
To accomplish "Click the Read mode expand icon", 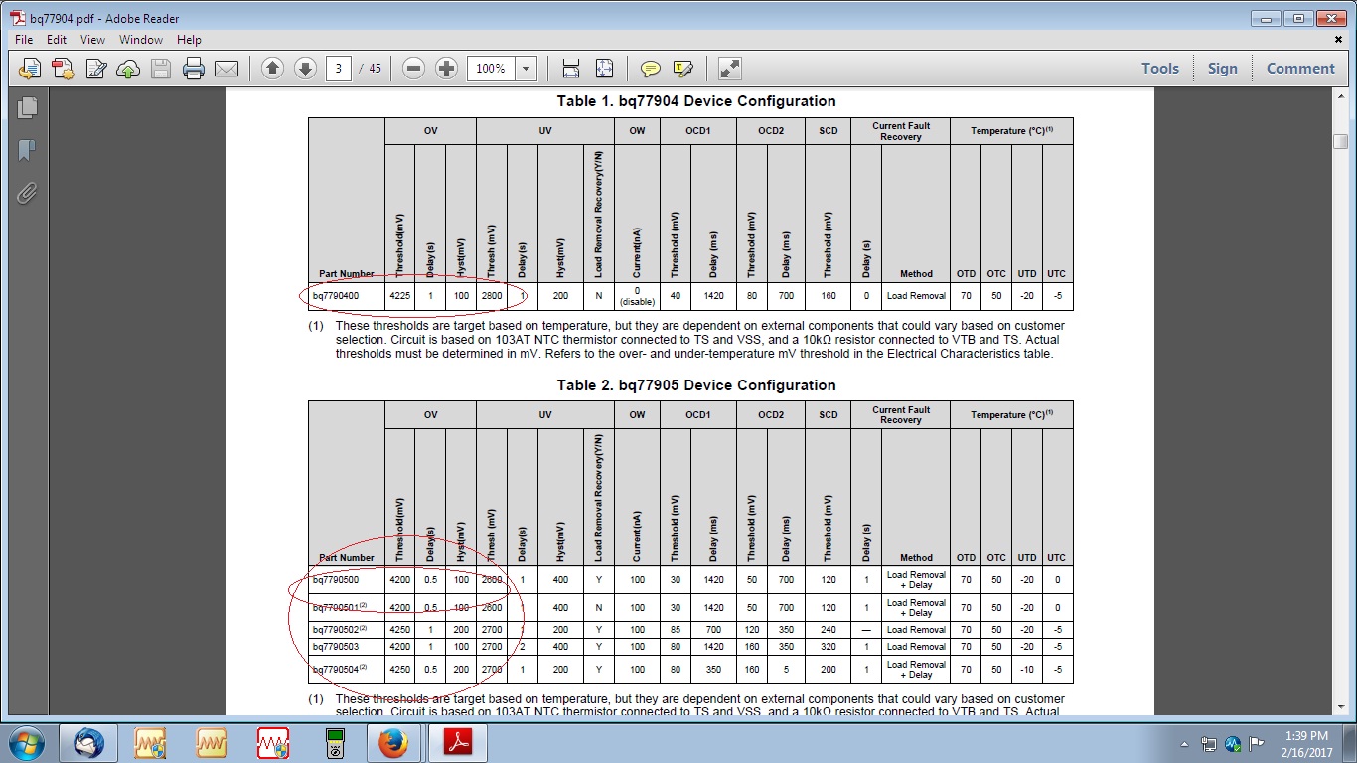I will click(x=730, y=69).
